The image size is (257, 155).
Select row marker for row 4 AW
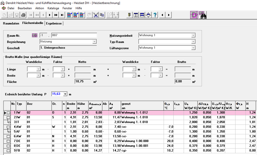coord(7,127)
